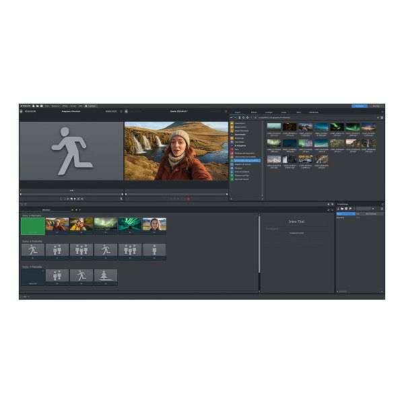404x404 pixels.
Task: Click the redo arrow above the storyboard
Action: pyautogui.click(x=26, y=204)
